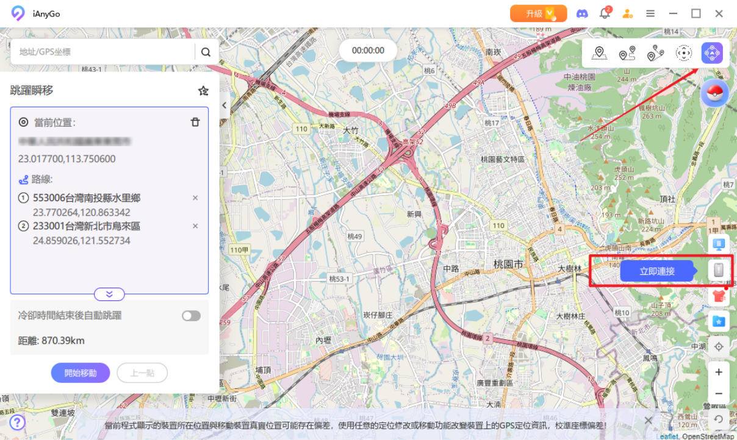Select the multi-spot route mode icon
Screen dimensions: 737x440
[656, 54]
